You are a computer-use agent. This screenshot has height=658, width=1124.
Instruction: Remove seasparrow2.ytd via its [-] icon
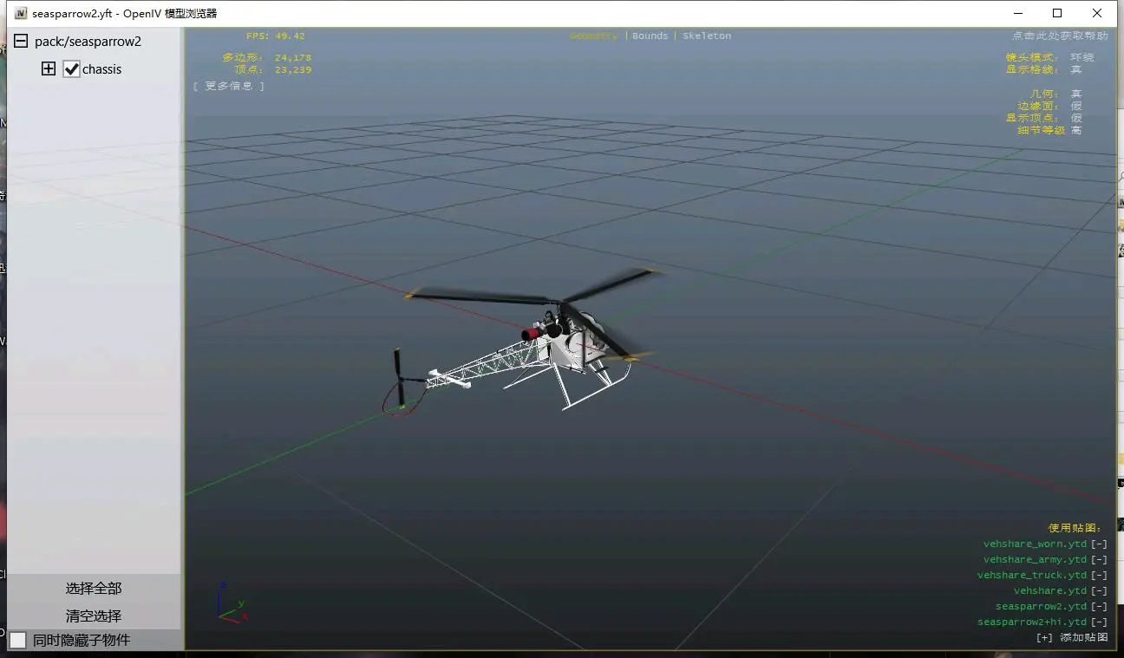pos(1099,607)
